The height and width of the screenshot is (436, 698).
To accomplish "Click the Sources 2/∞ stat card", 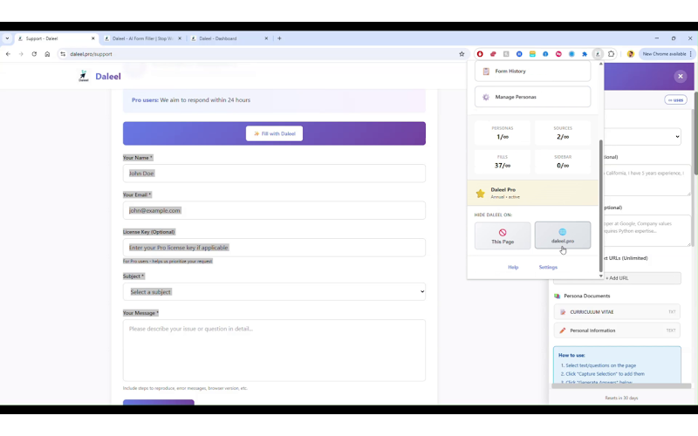I will [x=563, y=133].
